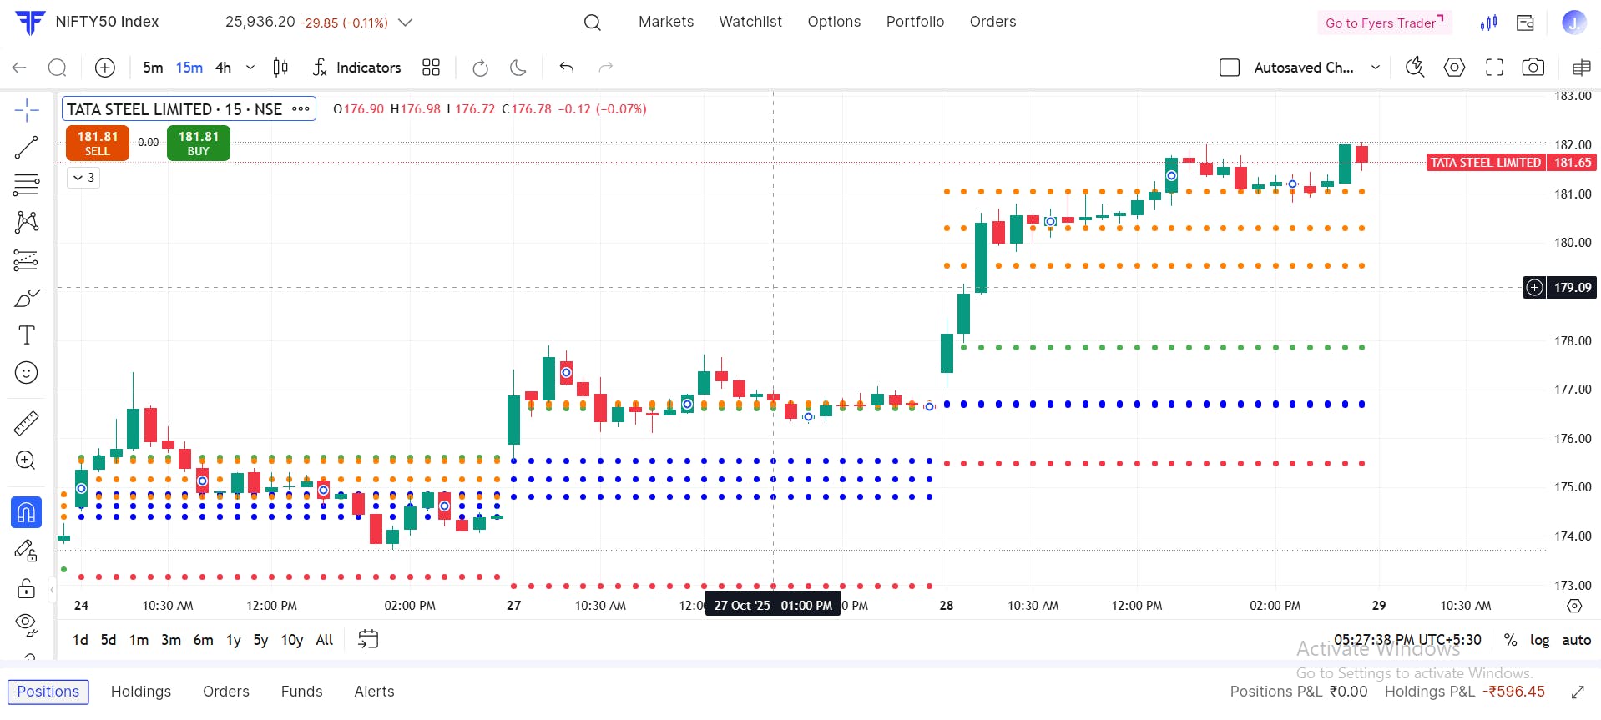Expand the chart layout dropdown arrow
The height and width of the screenshot is (720, 1601).
click(1376, 68)
